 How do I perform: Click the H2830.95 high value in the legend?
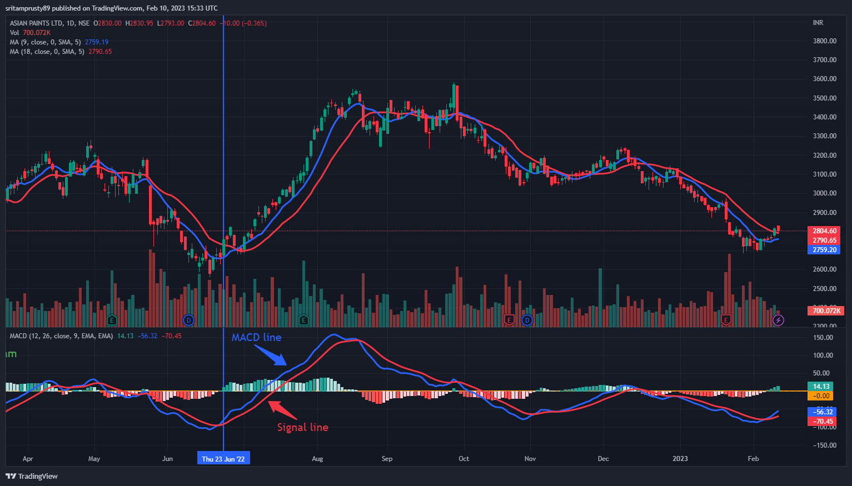[139, 23]
